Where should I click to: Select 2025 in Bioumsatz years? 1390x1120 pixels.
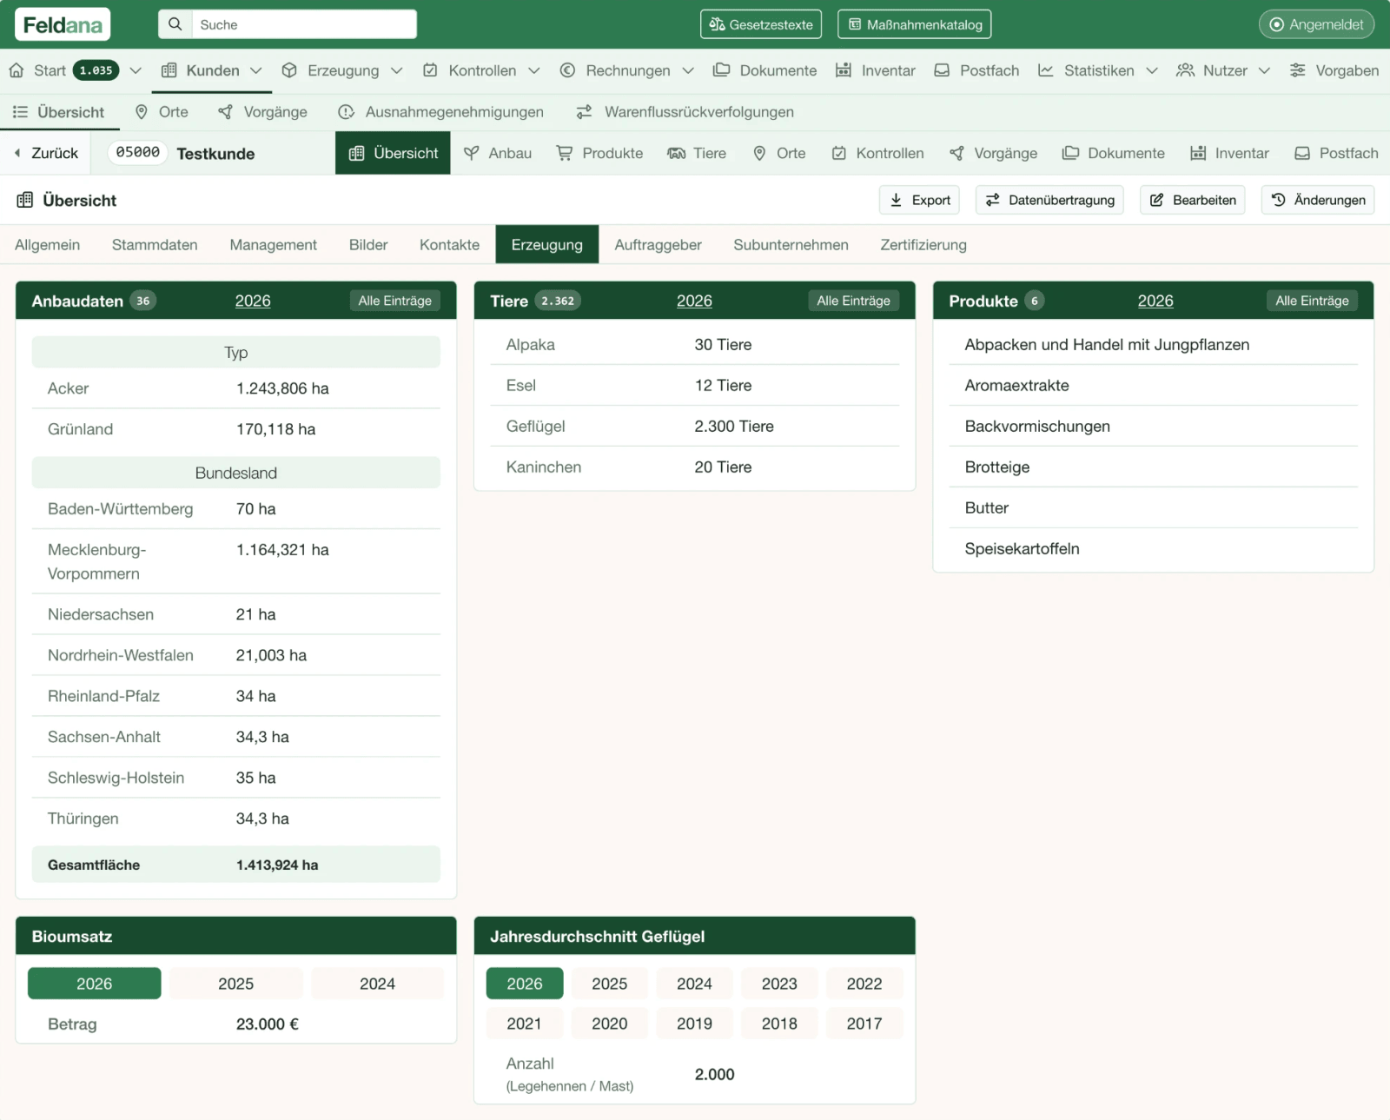[236, 984]
